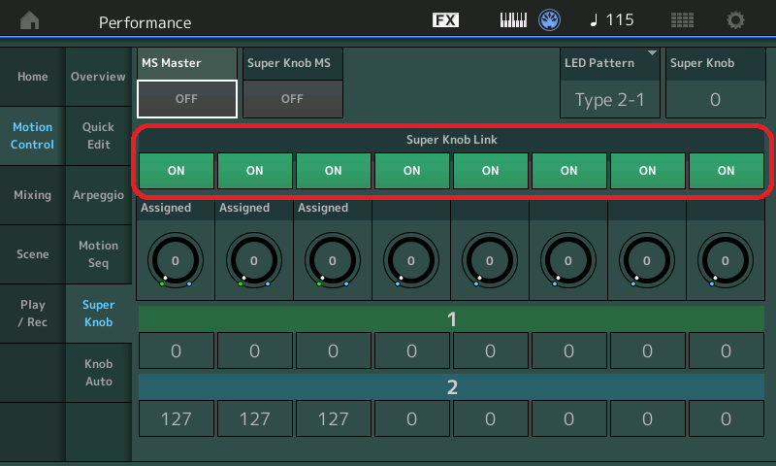Click the blue Super Knob status icon

click(549, 20)
